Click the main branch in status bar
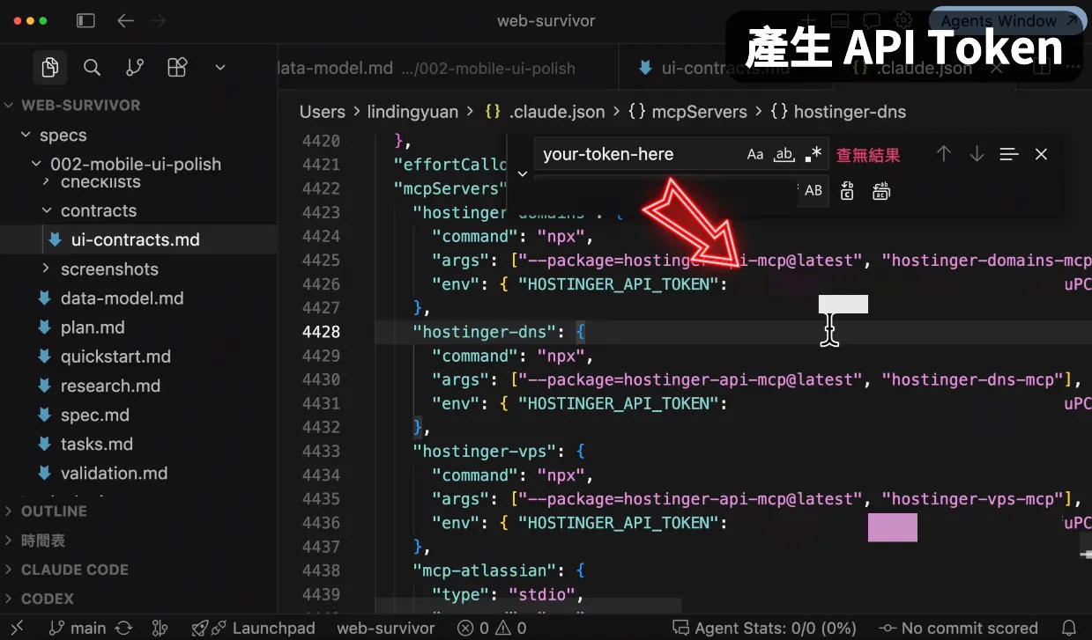Viewport: 1092px width, 640px height. [x=78, y=628]
